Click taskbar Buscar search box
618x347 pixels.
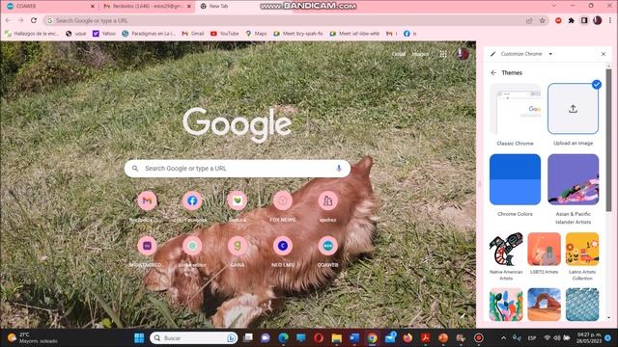point(193,338)
